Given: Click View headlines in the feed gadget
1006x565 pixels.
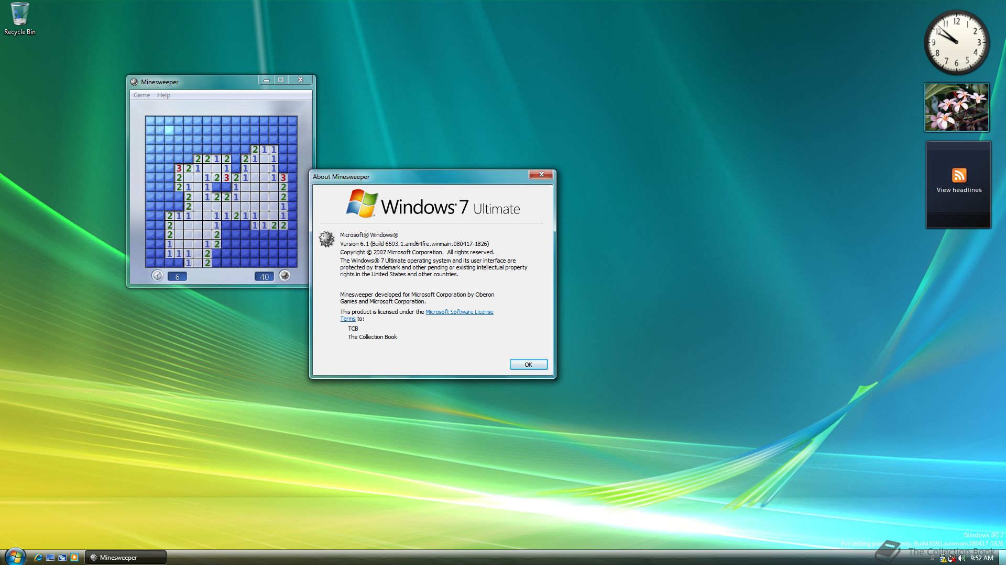Looking at the screenshot, I should tap(959, 190).
